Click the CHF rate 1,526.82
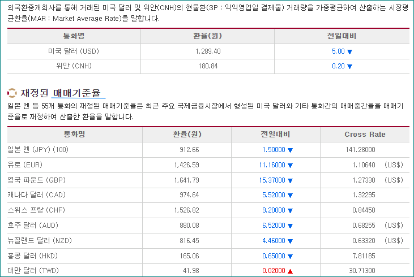 [x=187, y=211]
